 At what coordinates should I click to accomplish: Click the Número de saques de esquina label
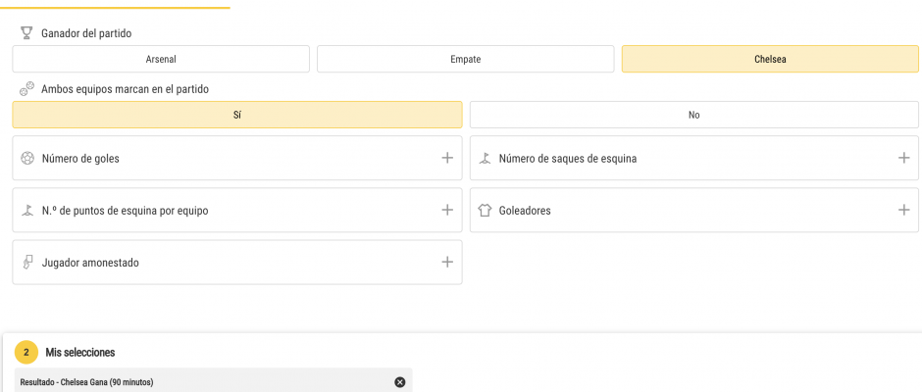[568, 158]
